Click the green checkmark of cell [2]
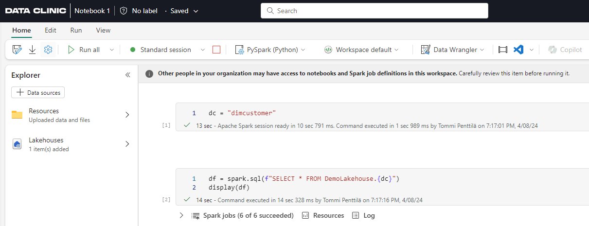Image resolution: width=589 pixels, height=226 pixels. point(187,199)
